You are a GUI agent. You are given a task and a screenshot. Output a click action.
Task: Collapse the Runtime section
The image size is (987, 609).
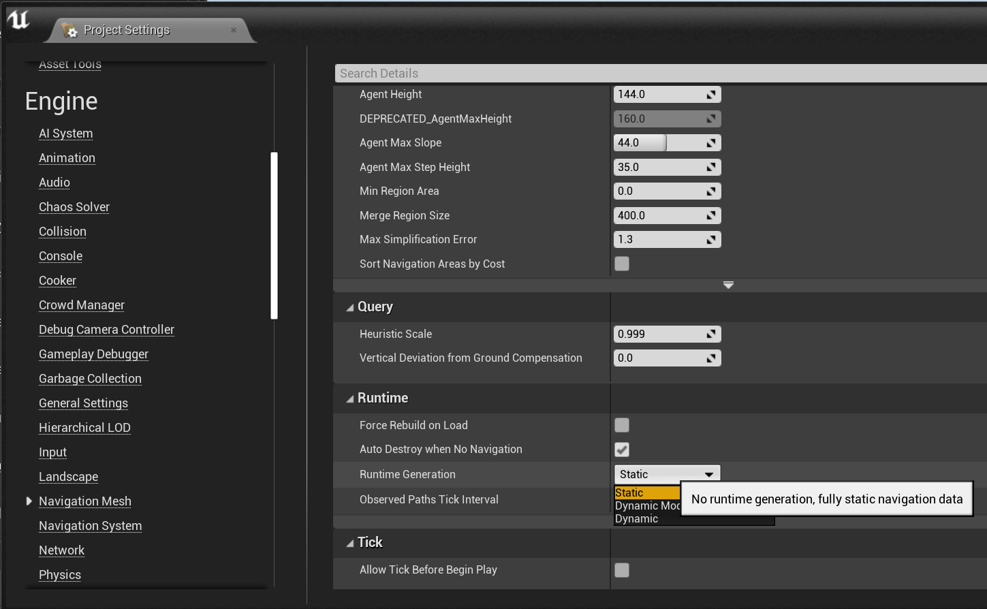(x=350, y=399)
